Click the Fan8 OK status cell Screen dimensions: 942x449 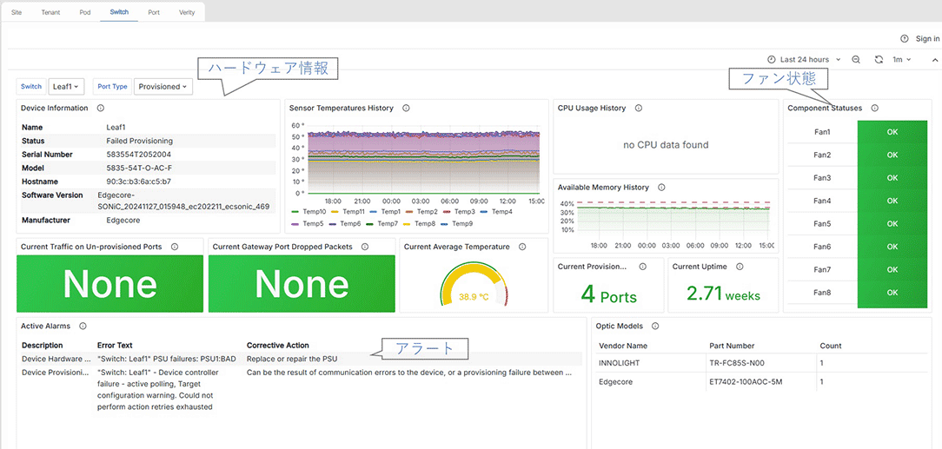pyautogui.click(x=892, y=293)
